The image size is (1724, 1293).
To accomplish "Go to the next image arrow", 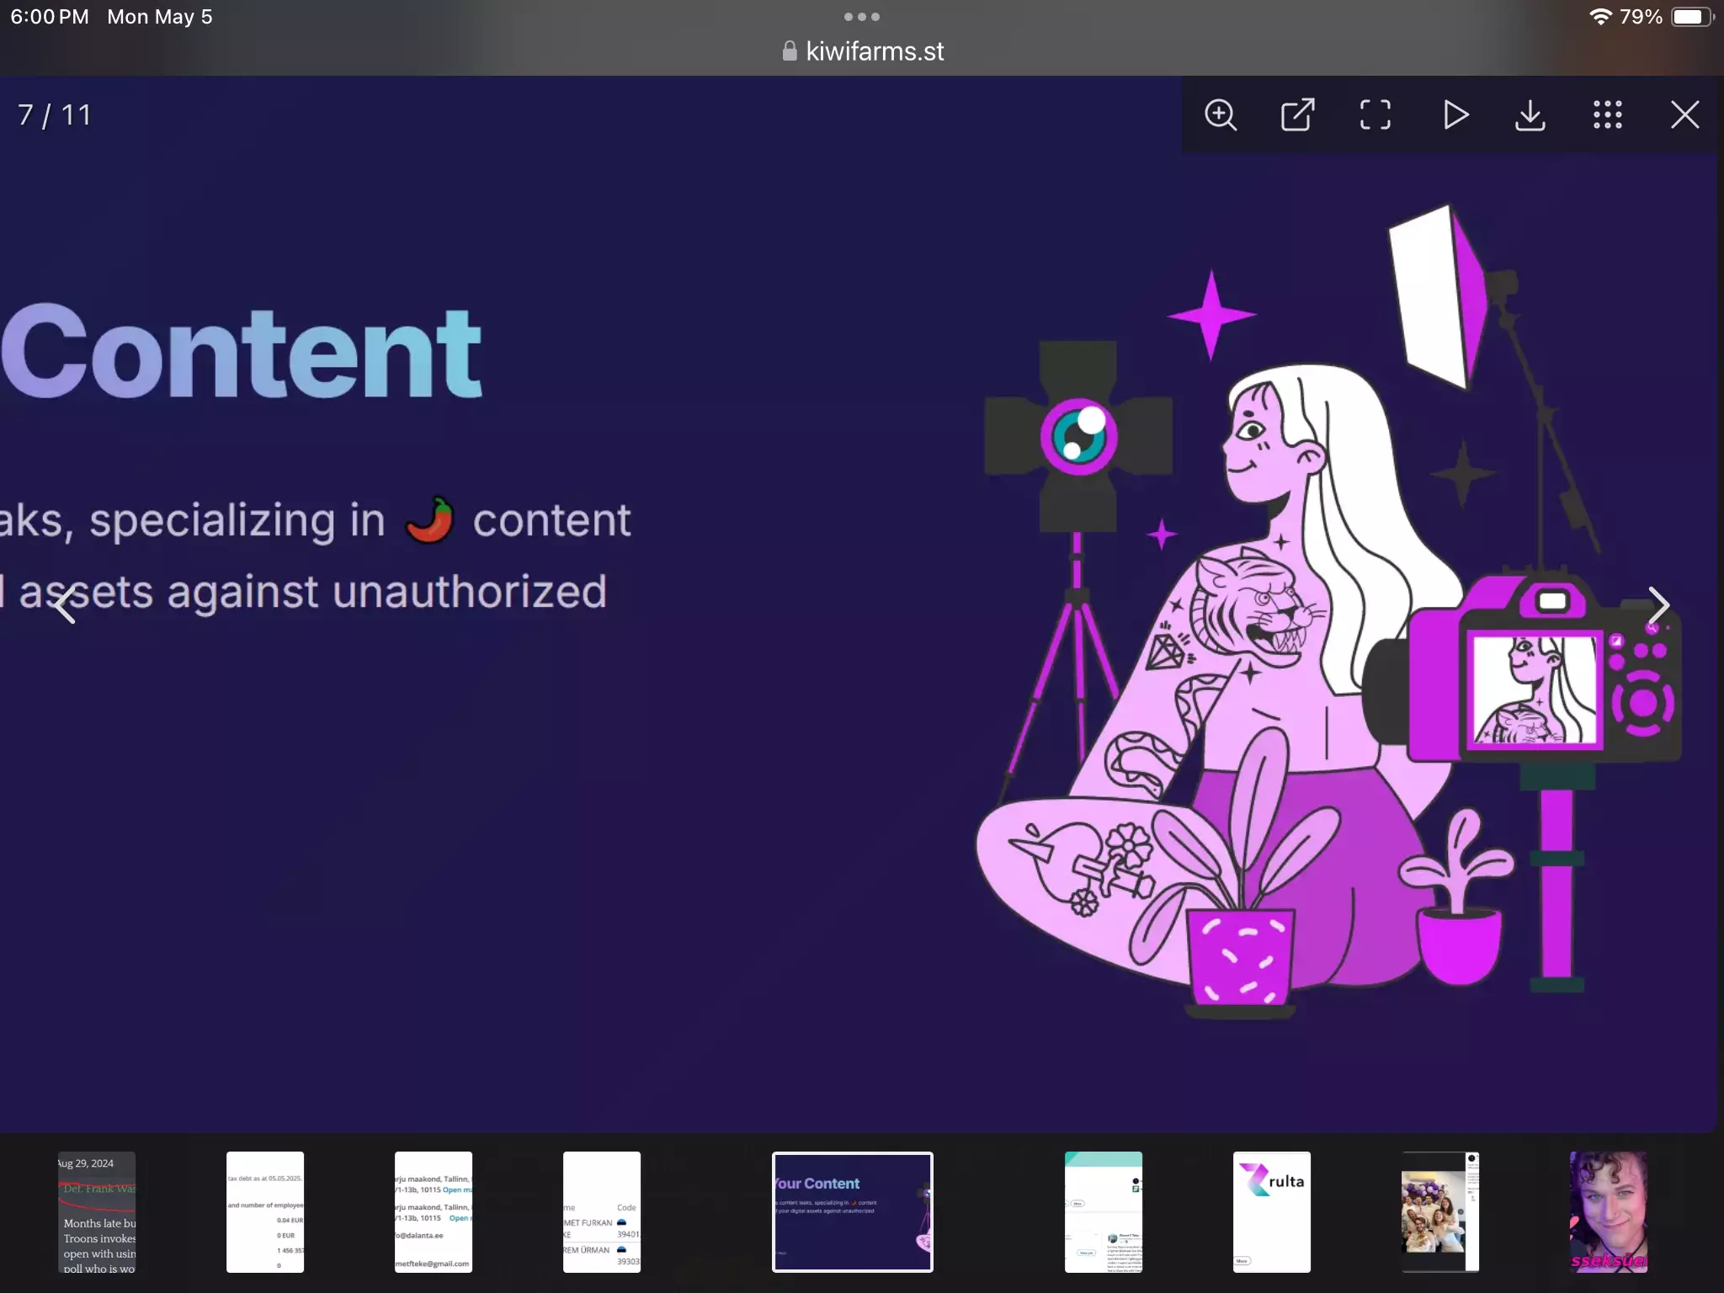I will pos(1658,605).
